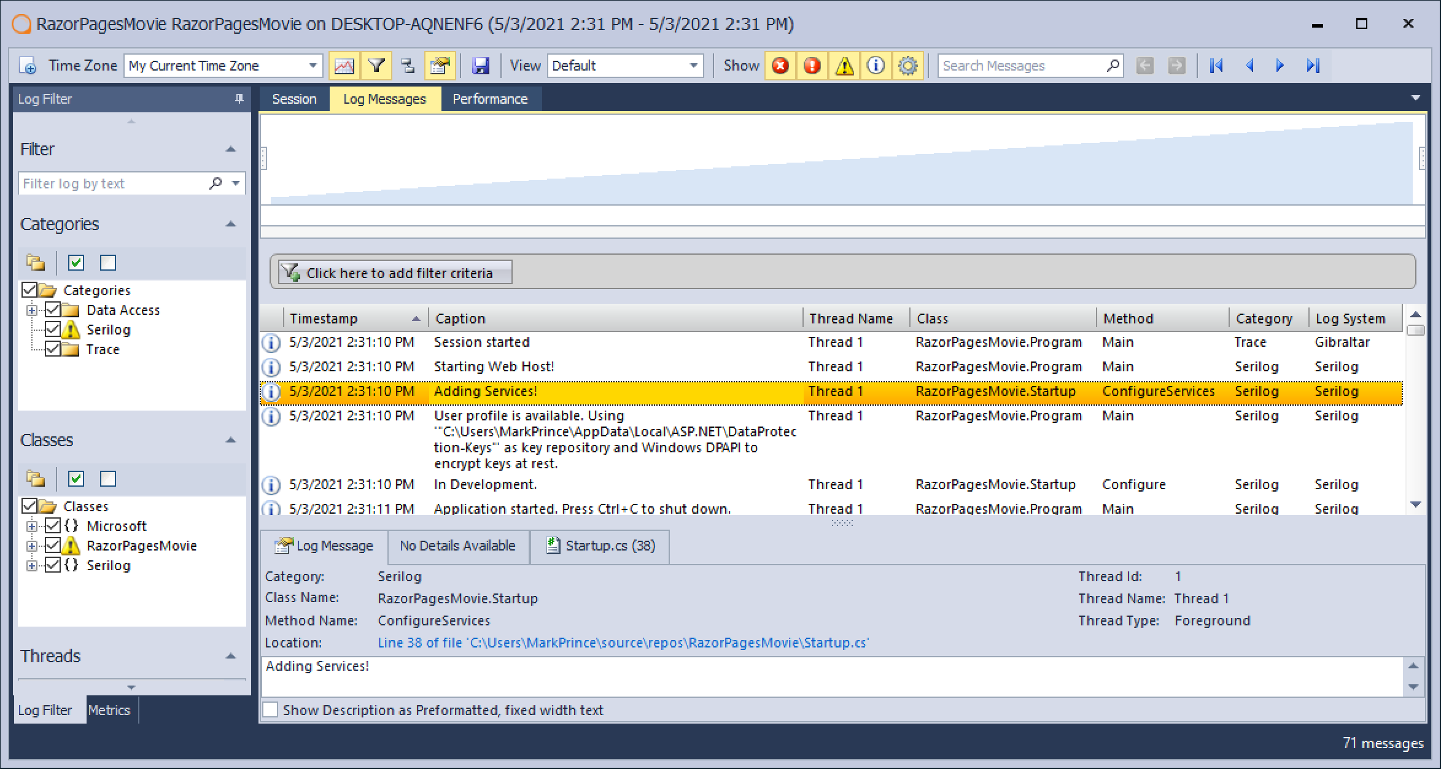Uncheck the Data Access category

[53, 309]
